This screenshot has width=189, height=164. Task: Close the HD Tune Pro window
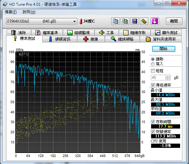tap(179, 3)
